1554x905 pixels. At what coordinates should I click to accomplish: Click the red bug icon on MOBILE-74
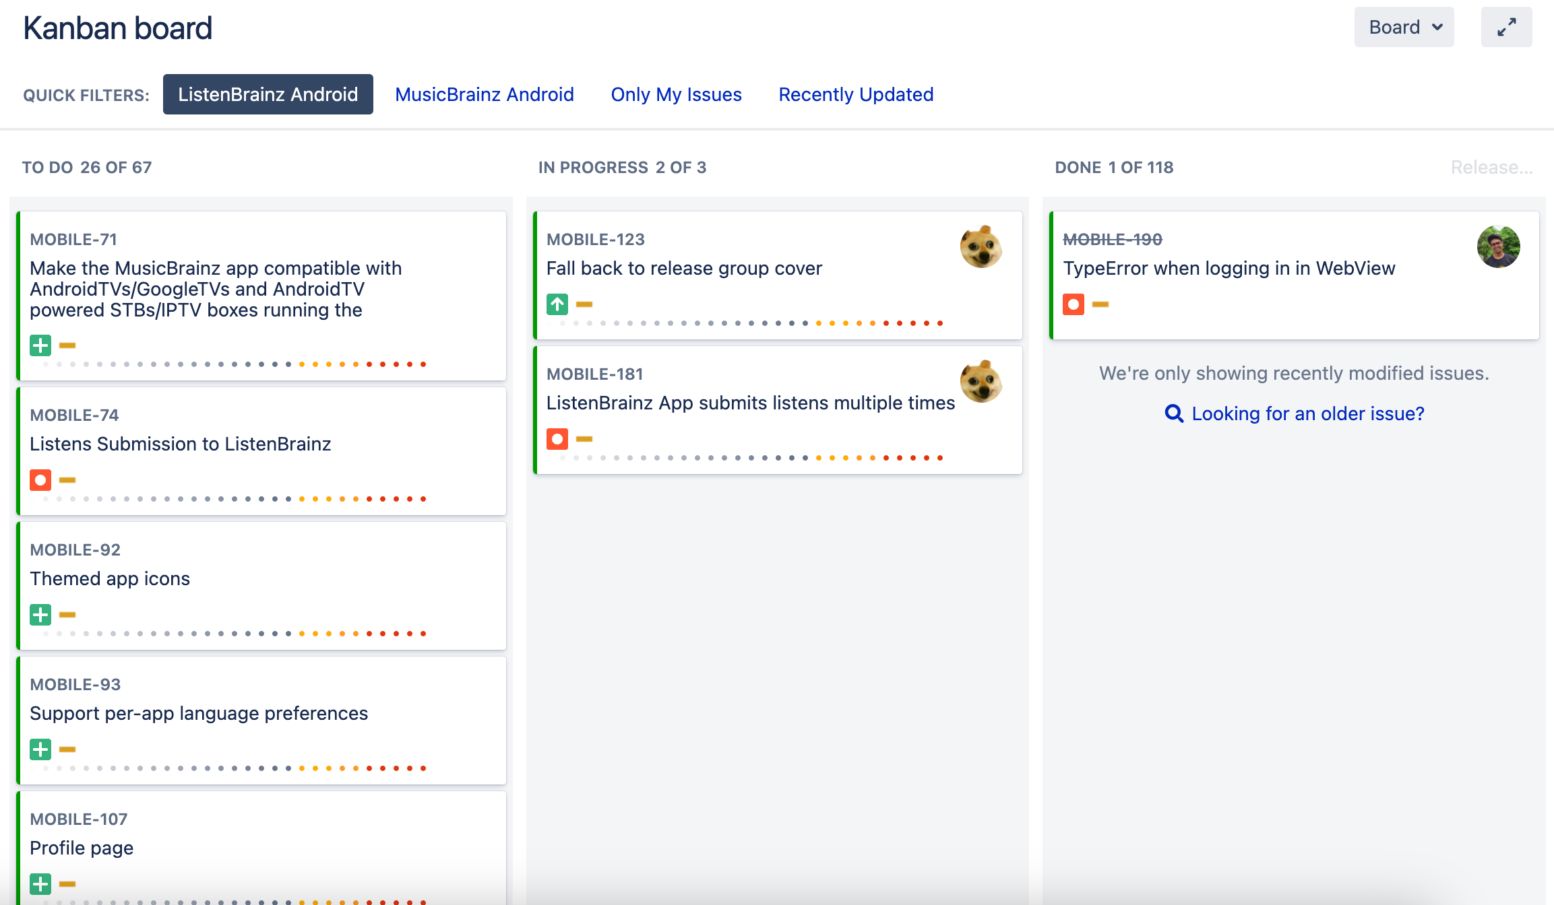[x=40, y=480]
